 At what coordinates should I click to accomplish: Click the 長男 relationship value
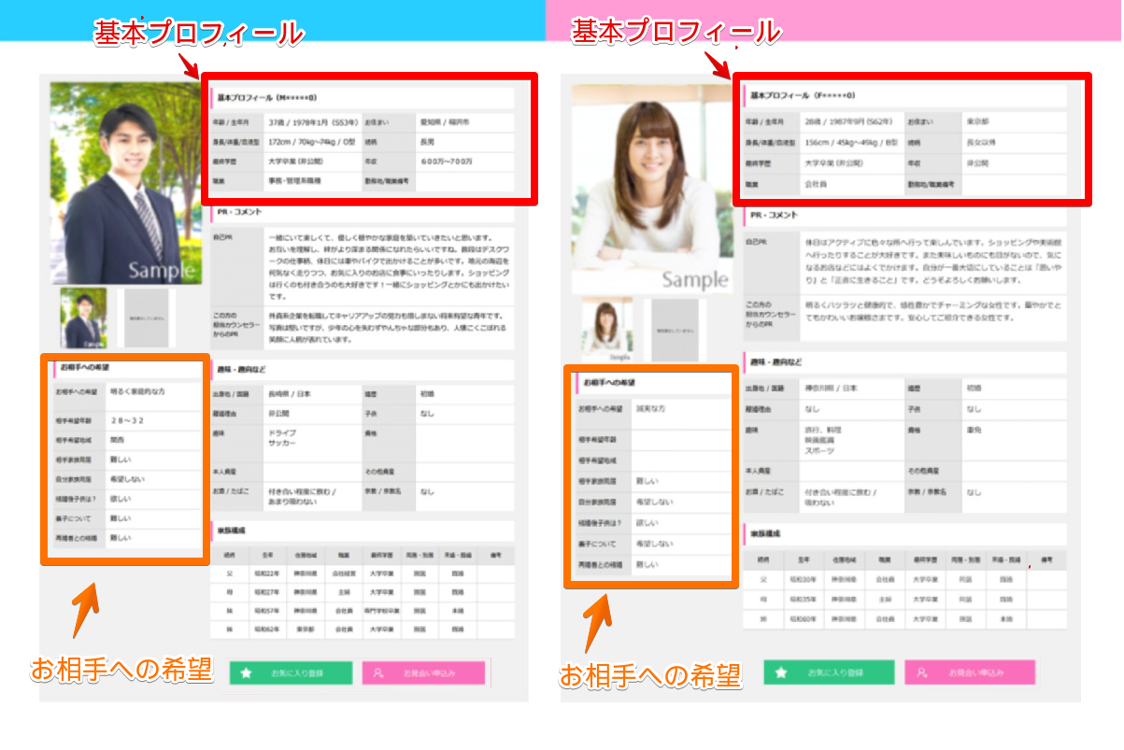click(x=428, y=142)
